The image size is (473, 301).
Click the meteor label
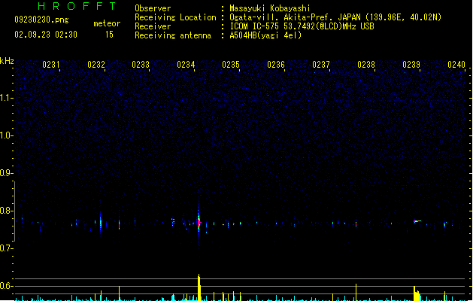pos(107,23)
